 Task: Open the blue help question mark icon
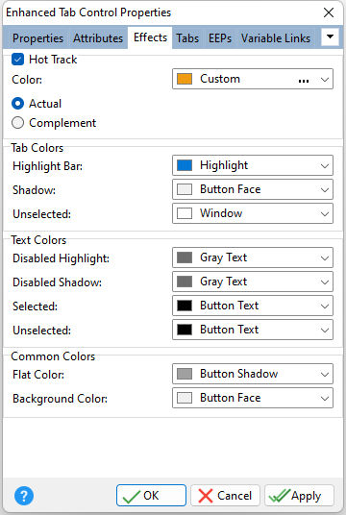[x=24, y=496]
